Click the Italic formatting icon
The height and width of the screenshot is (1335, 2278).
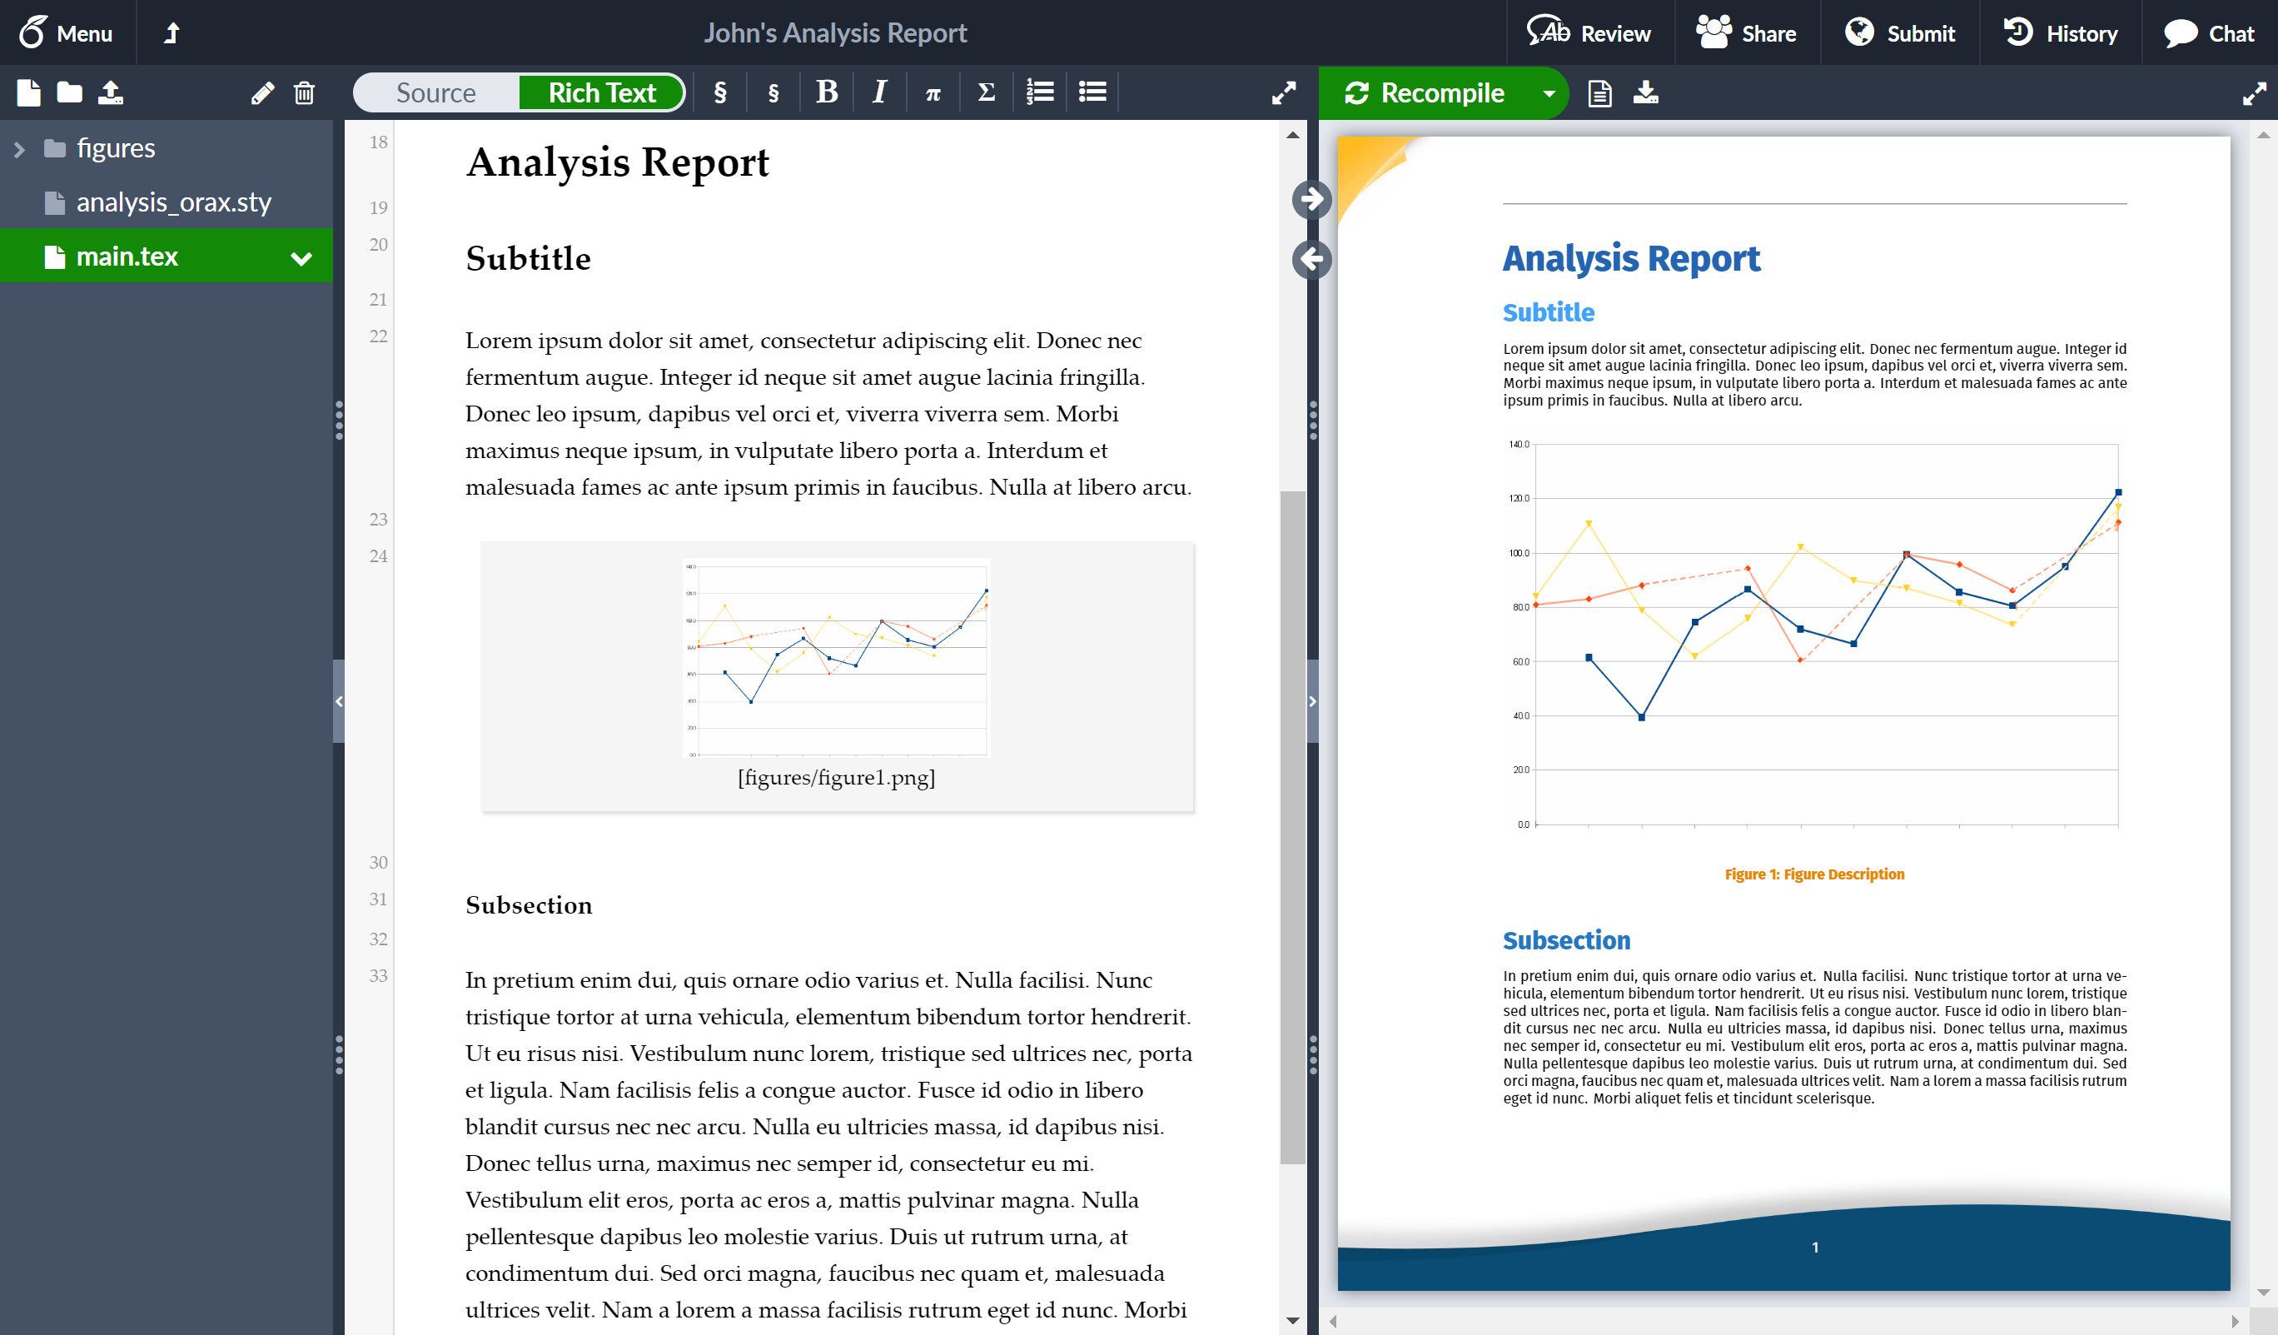click(x=880, y=92)
